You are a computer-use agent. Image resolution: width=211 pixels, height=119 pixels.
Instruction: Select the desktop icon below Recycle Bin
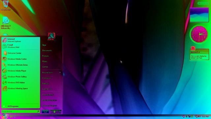pos(6,23)
